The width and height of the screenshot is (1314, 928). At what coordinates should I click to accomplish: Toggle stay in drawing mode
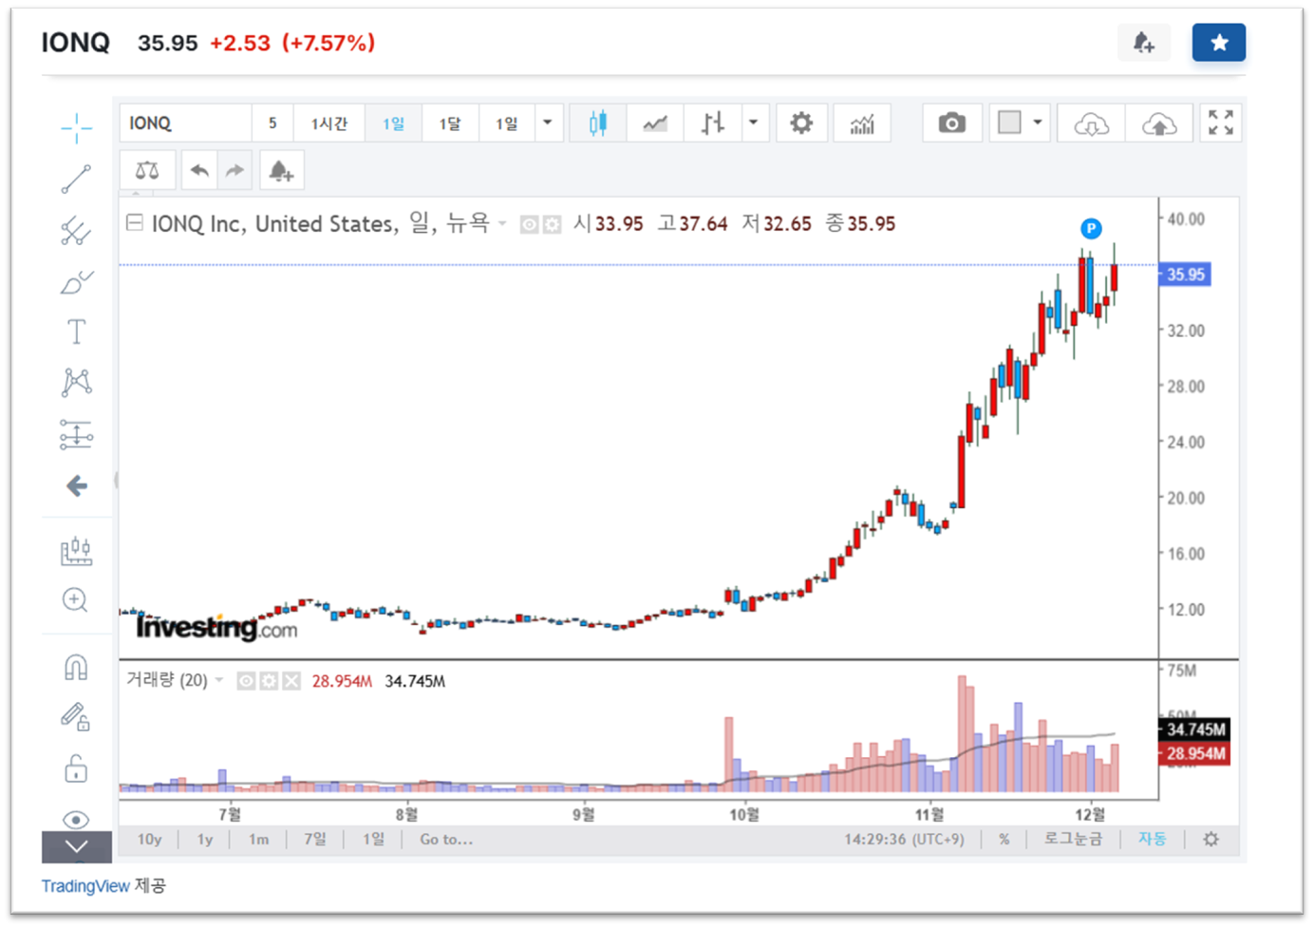coord(76,716)
